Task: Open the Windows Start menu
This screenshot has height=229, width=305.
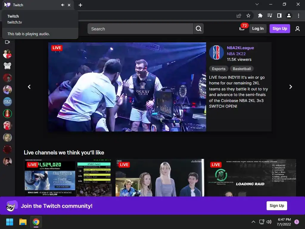Action: (10, 222)
